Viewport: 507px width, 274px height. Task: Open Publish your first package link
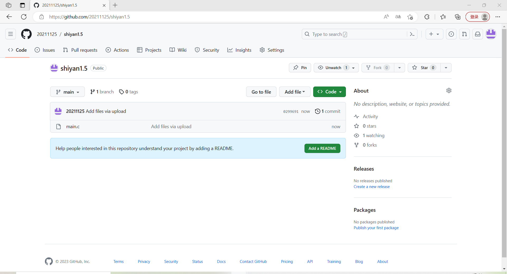376,228
